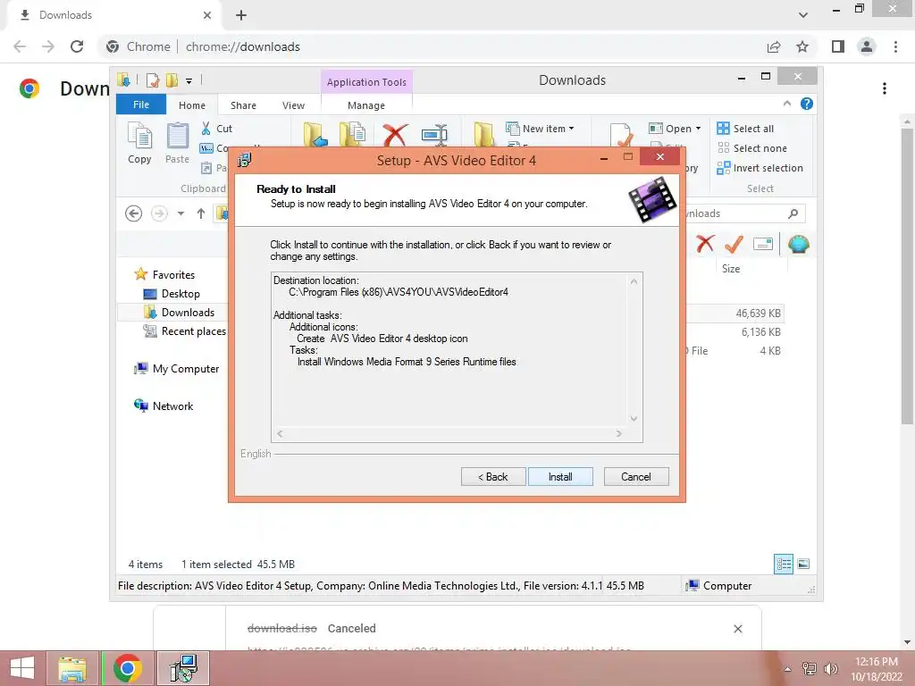The height and width of the screenshot is (686, 915).
Task: Remove the canceled download.iso entry
Action: point(737,628)
